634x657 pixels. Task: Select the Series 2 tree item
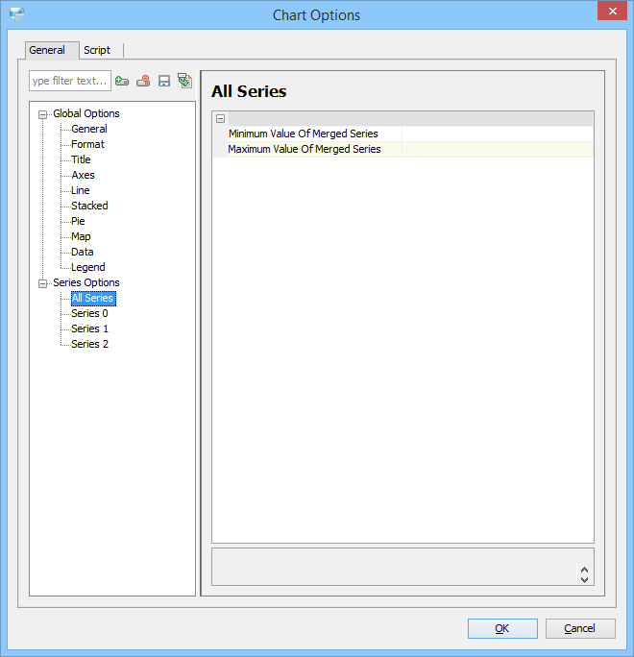click(x=89, y=345)
